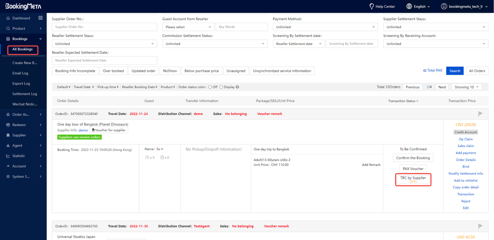Select the Off order status color radio
Viewport: 494px width, 240px height.
pos(210,87)
